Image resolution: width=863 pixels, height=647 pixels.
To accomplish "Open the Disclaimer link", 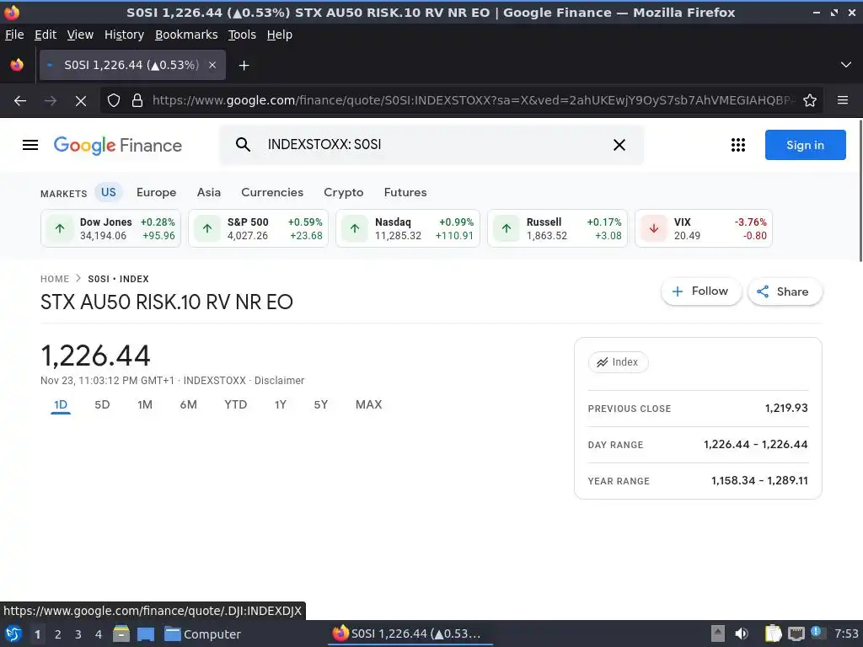I will click(279, 381).
